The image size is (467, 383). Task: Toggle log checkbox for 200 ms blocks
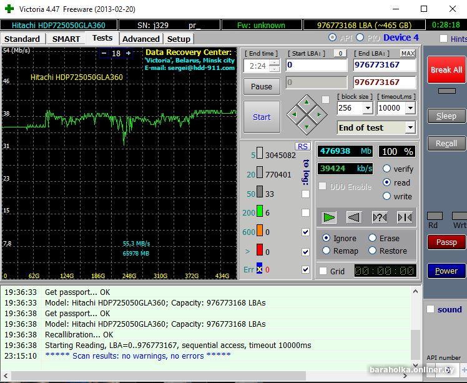click(305, 212)
